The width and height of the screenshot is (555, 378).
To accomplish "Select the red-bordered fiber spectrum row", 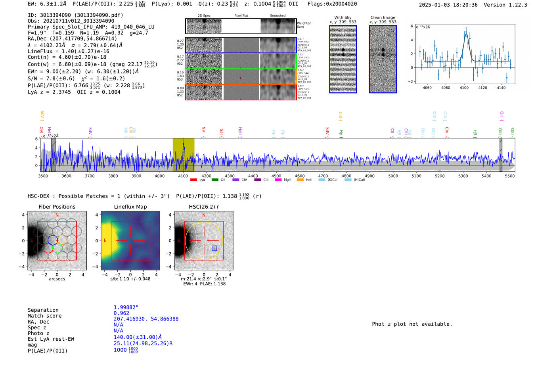I will 241,92.
